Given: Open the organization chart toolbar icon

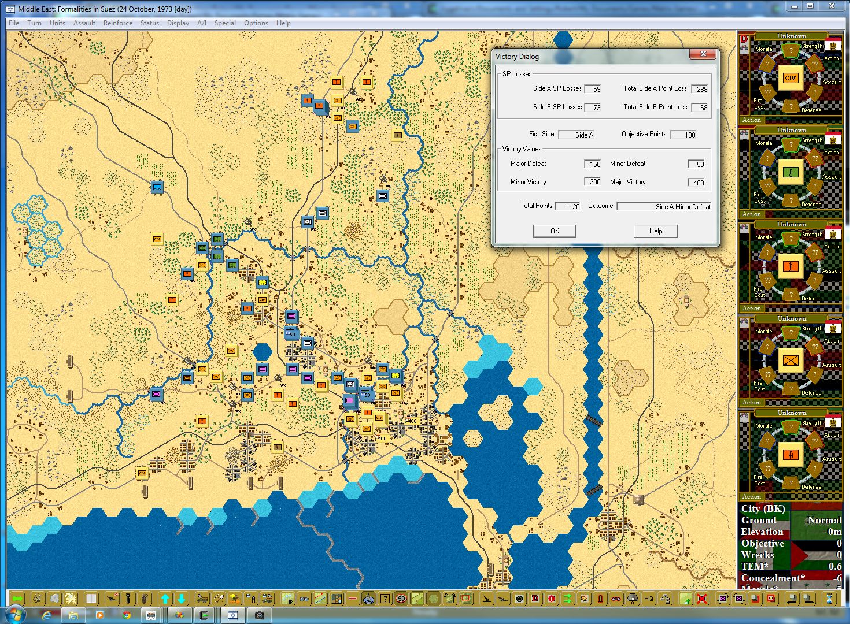Looking at the screenshot, I should tap(666, 599).
